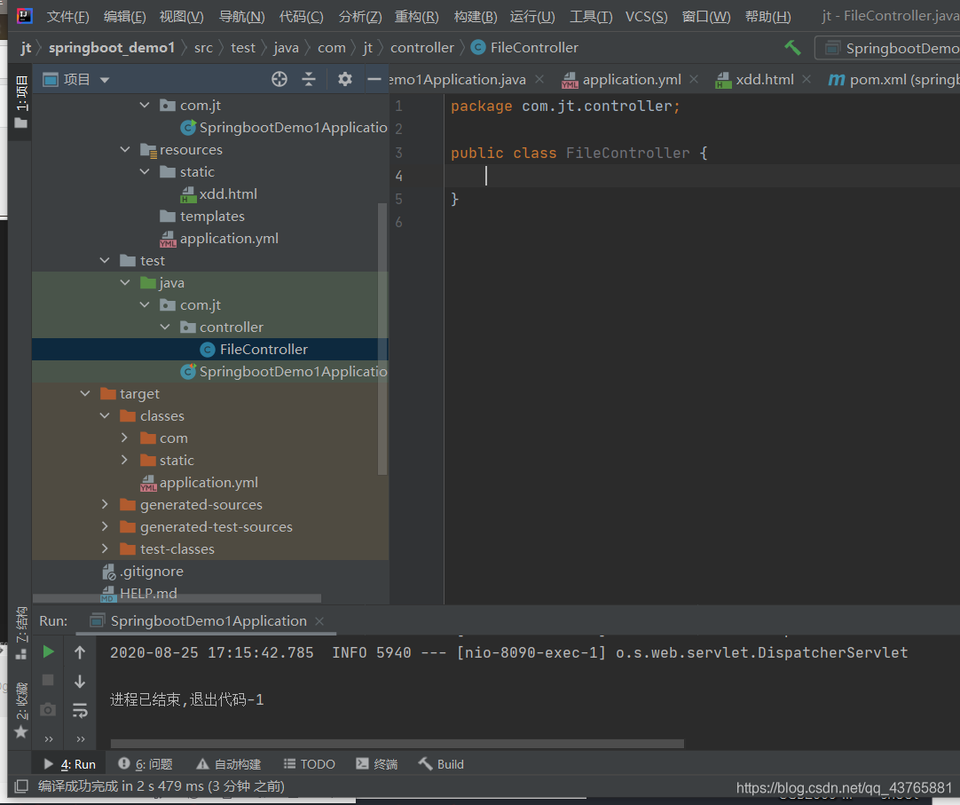Open the structure sidebar tool button
Image resolution: width=960 pixels, height=805 pixels.
(x=21, y=632)
